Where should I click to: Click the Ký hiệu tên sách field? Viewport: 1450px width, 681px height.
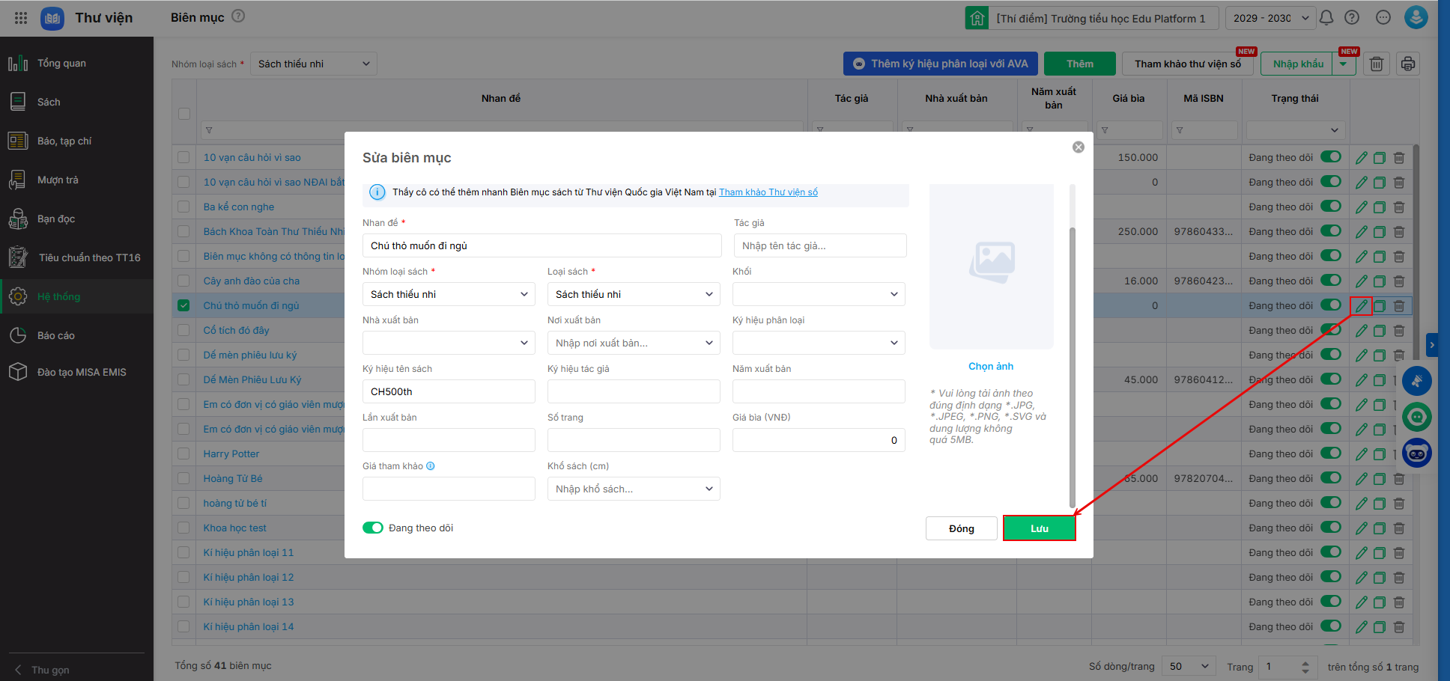449,391
